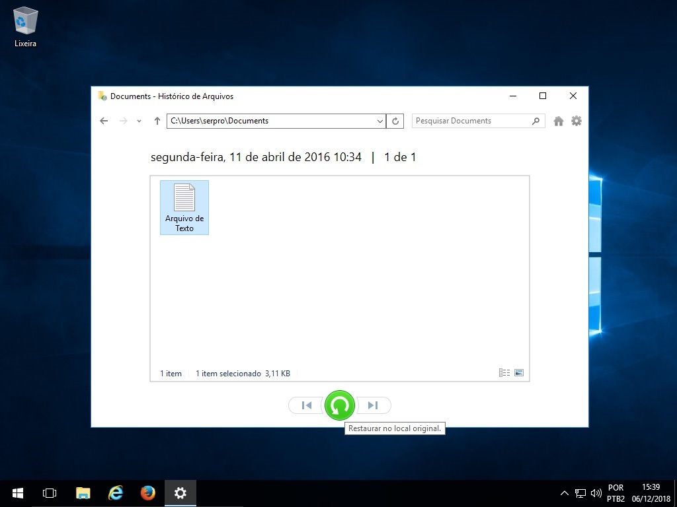Expand recent locations dropdown chevron
This screenshot has height=507, width=677.
(139, 121)
